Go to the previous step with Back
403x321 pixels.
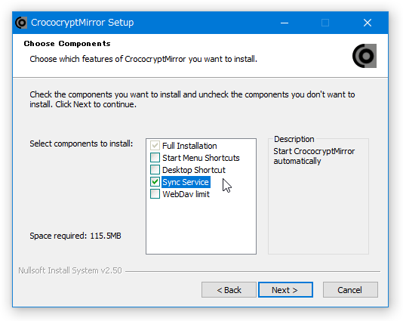click(x=229, y=290)
